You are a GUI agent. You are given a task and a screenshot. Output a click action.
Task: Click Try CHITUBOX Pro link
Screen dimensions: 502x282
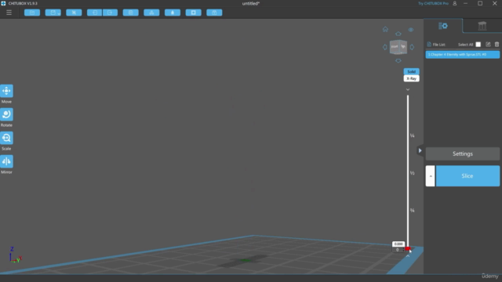coord(433,3)
